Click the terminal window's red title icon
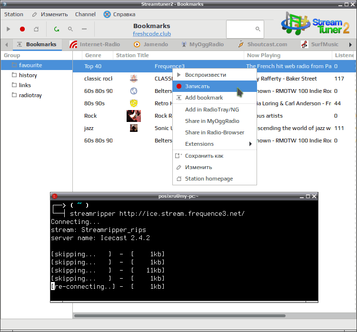 tap(55, 196)
